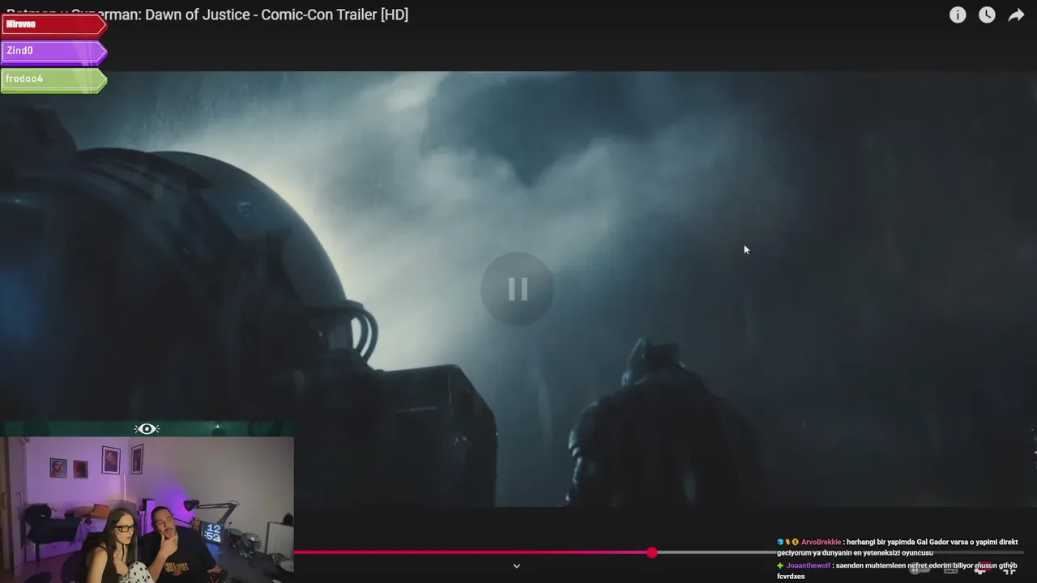Select the red Mireven name tag
This screenshot has width=1037, height=583.
(54, 24)
